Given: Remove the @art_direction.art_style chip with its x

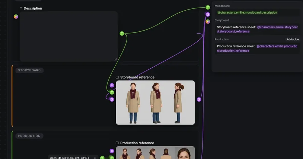Looking at the screenshot, I should pos(95,158).
